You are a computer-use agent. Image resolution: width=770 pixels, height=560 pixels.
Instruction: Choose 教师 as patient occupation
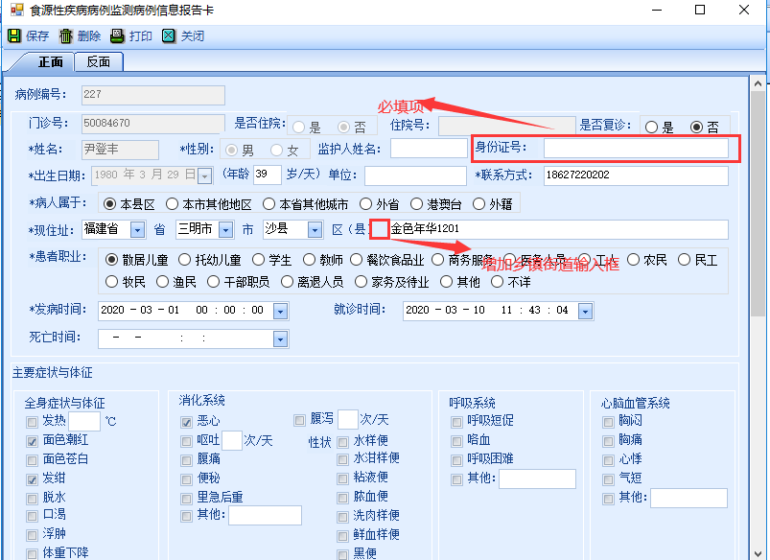310,259
